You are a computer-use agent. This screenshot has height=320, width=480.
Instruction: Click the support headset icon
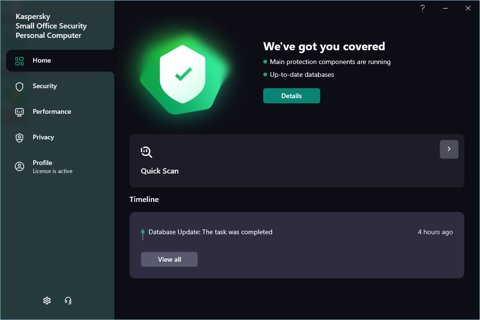point(68,301)
